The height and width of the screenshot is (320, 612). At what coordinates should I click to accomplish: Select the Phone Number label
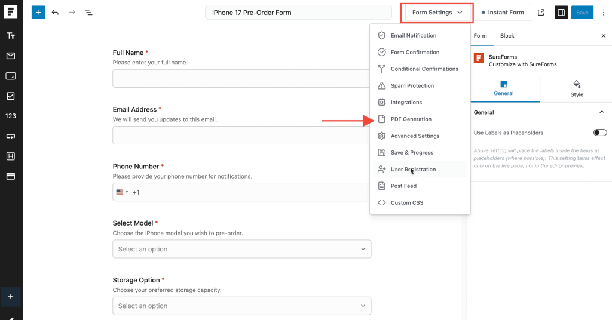pyautogui.click(x=136, y=167)
